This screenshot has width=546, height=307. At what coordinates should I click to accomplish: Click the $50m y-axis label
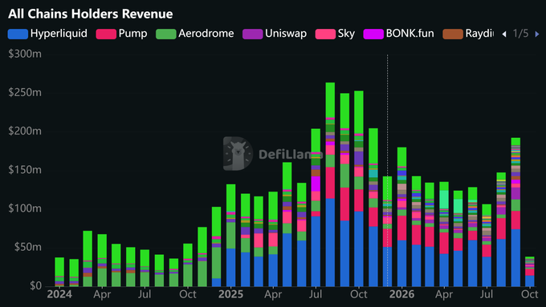(28, 247)
